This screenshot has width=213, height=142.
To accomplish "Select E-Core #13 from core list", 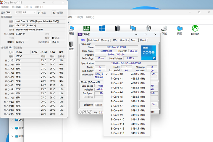I will (127, 133).
